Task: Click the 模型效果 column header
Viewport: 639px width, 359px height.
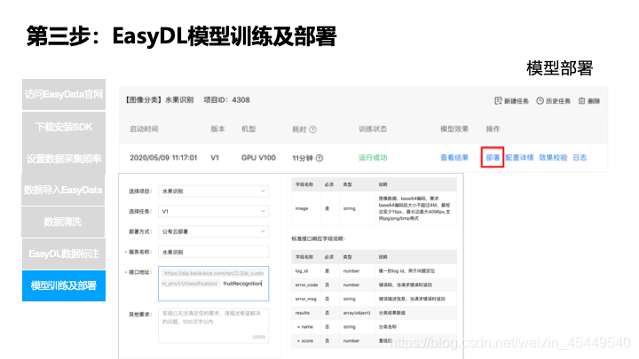Action: point(454,129)
